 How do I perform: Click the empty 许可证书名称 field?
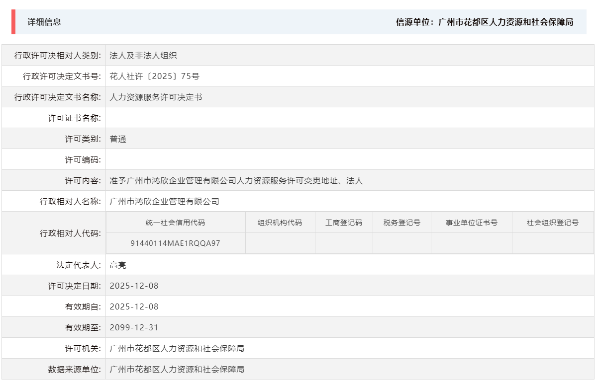199,117
